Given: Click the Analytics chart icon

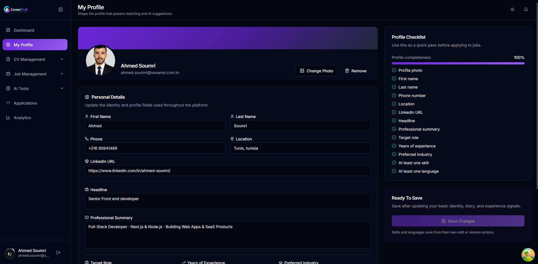Looking at the screenshot, I should [8, 117].
